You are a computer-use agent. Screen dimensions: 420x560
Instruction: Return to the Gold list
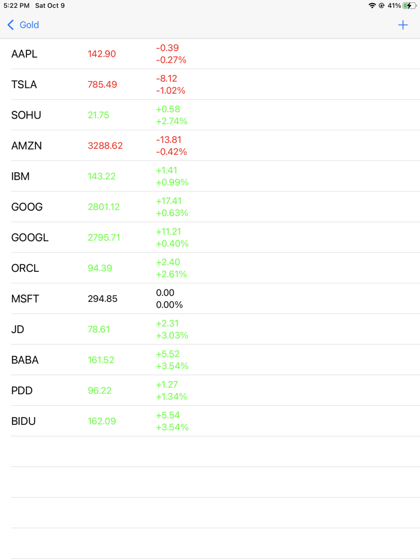(x=22, y=25)
